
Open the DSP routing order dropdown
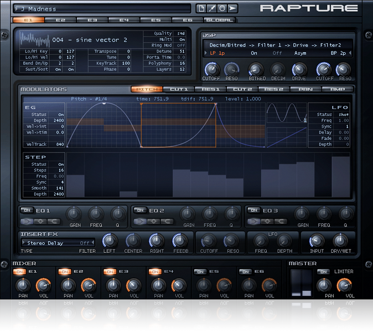[x=275, y=45]
